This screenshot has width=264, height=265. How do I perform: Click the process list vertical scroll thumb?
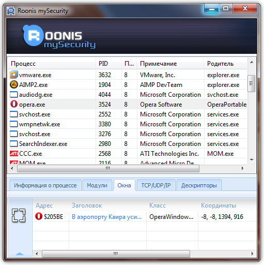click(252, 83)
